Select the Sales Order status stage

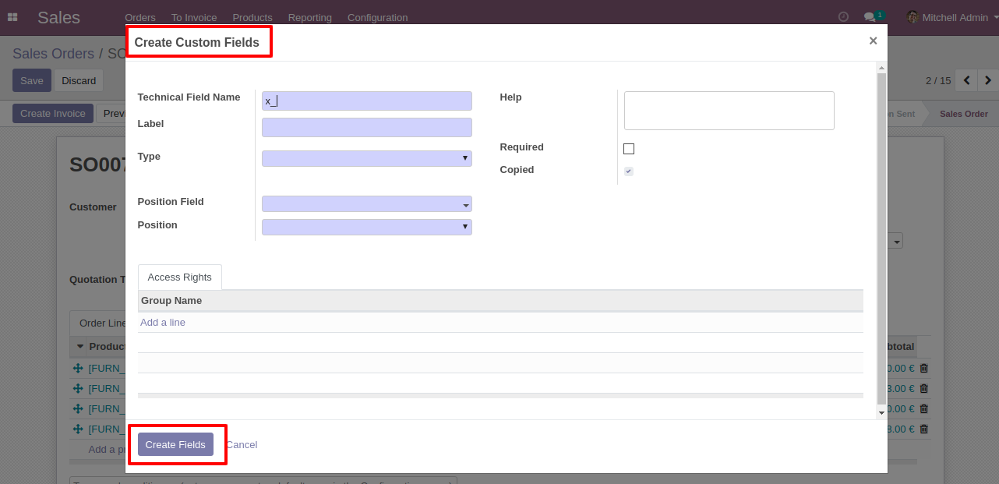coord(963,114)
